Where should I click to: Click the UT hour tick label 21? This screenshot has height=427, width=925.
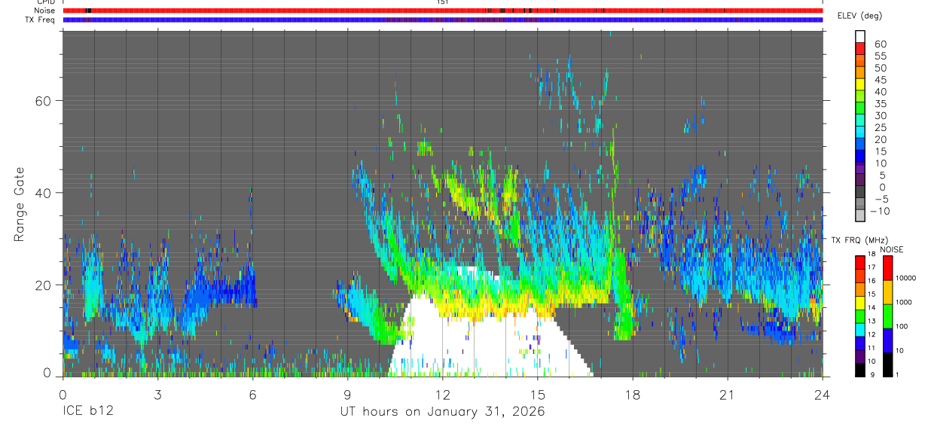click(x=727, y=395)
